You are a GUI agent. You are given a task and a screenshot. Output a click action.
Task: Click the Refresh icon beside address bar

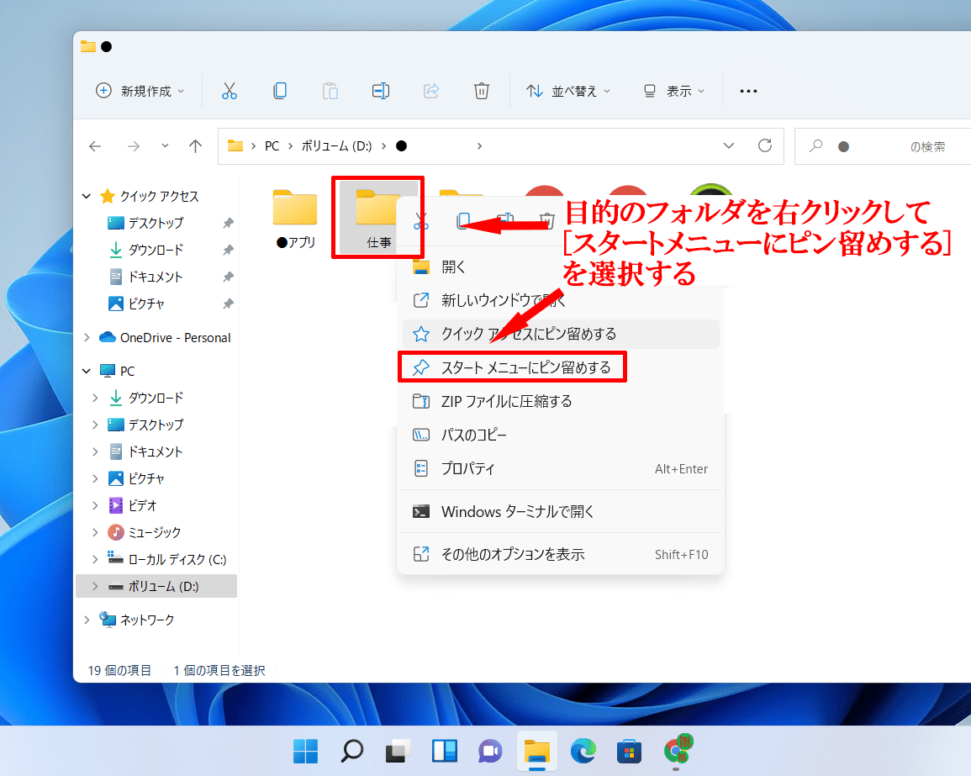point(764,145)
